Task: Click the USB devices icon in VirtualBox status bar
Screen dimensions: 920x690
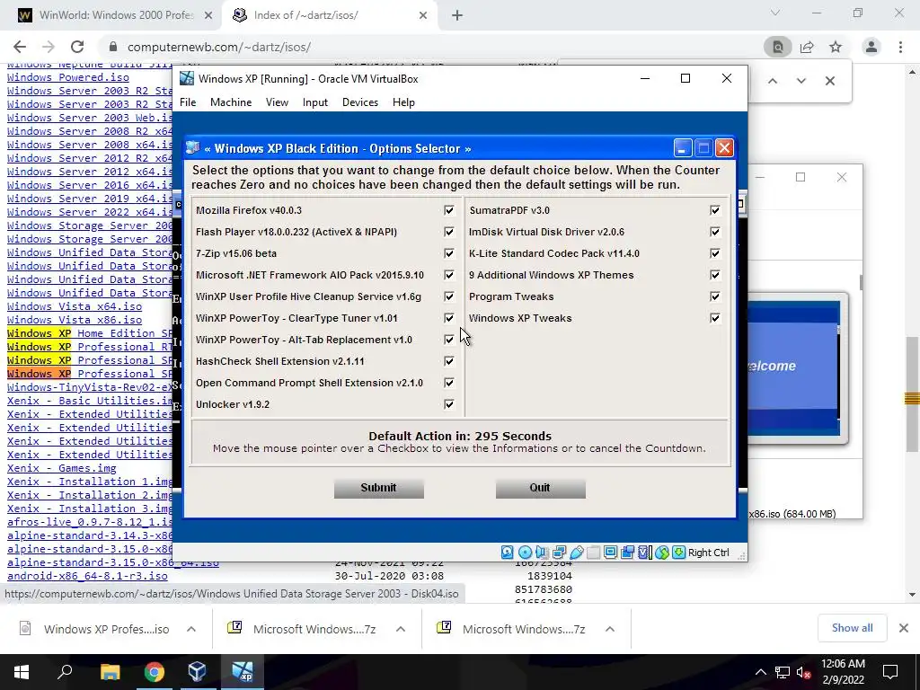Action: pos(576,553)
